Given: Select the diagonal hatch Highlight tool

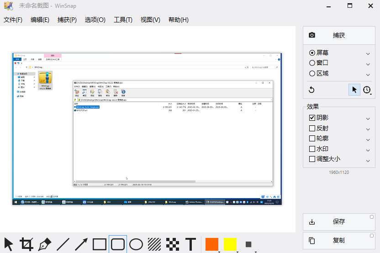Looking at the screenshot, I should point(154,244).
